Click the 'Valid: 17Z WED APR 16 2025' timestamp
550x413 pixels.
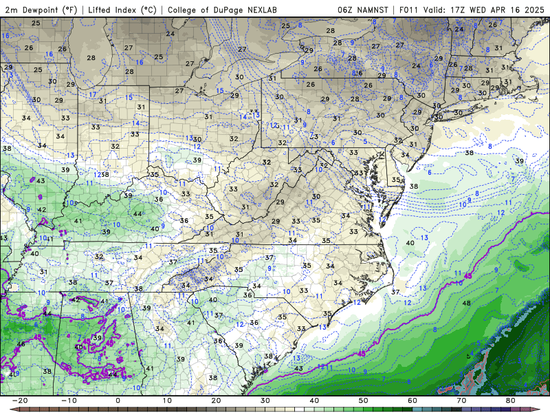point(484,10)
